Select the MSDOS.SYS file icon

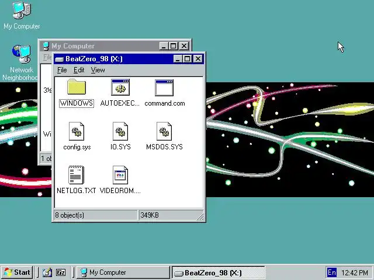point(164,131)
